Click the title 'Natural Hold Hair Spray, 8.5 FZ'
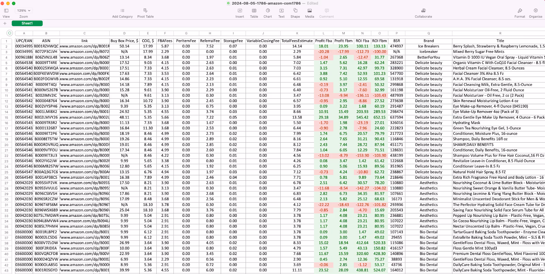The image size is (545, 274). pos(479,172)
